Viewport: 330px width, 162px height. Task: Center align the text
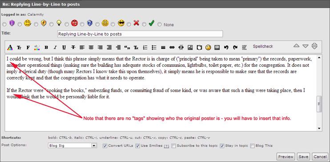click(x=91, y=47)
